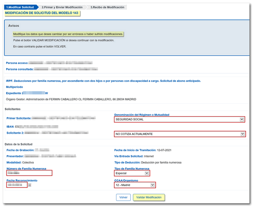Click the highlighted Avisos instruction message
253x207 pixels.
coord(68,34)
